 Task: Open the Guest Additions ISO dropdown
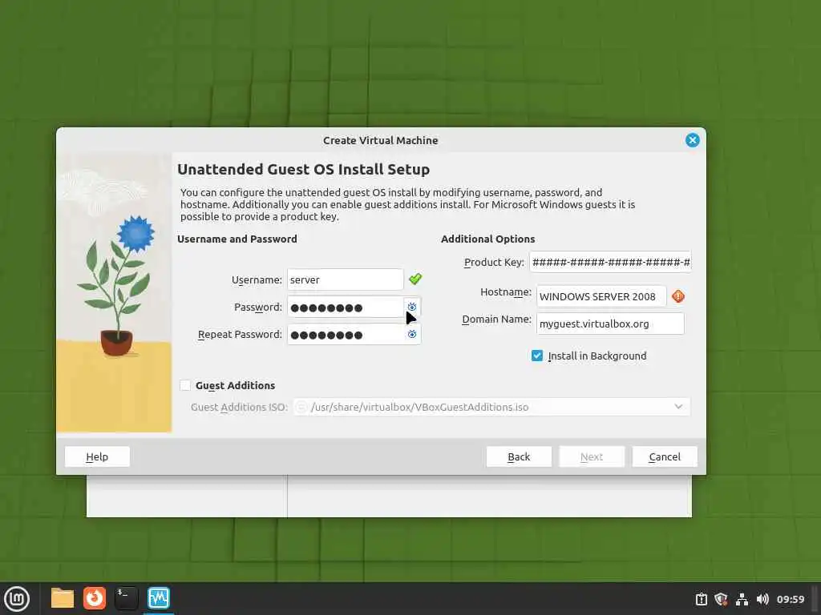click(x=678, y=407)
